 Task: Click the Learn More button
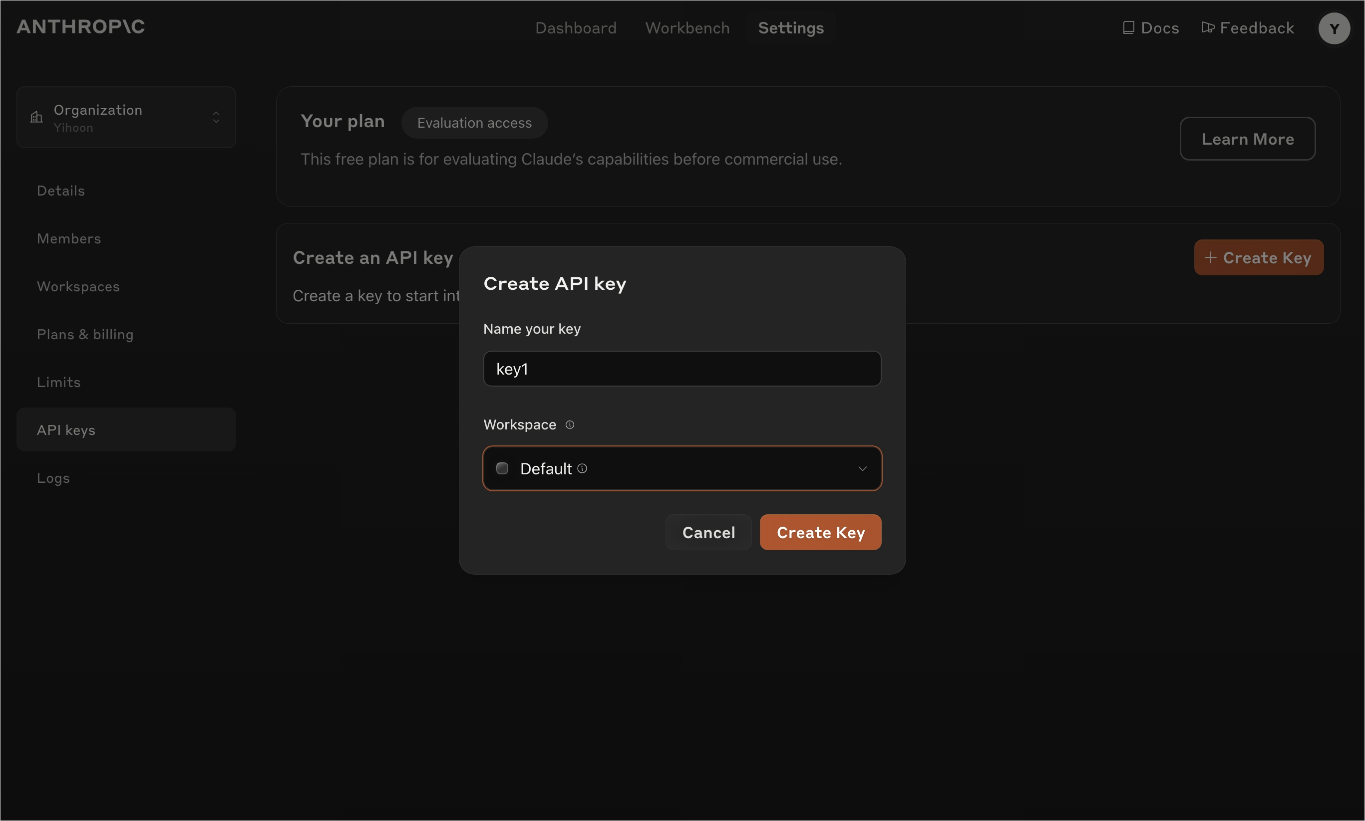point(1247,139)
